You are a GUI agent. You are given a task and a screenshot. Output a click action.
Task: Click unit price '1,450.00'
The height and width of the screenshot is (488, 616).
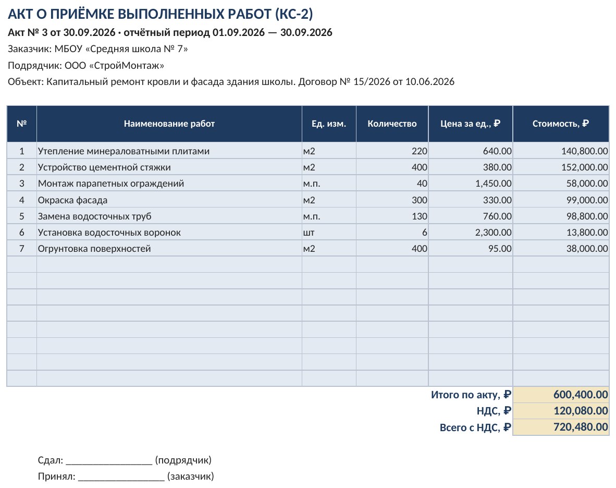470,183
